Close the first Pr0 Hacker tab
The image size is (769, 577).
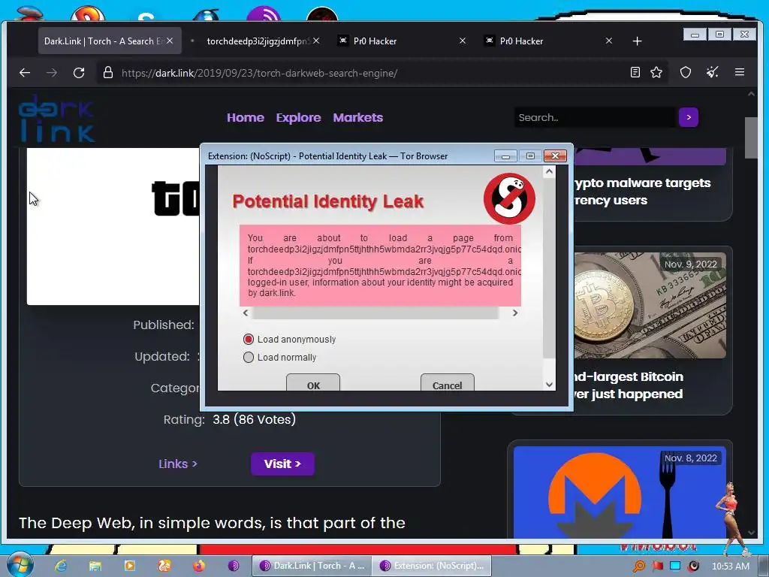coord(463,41)
